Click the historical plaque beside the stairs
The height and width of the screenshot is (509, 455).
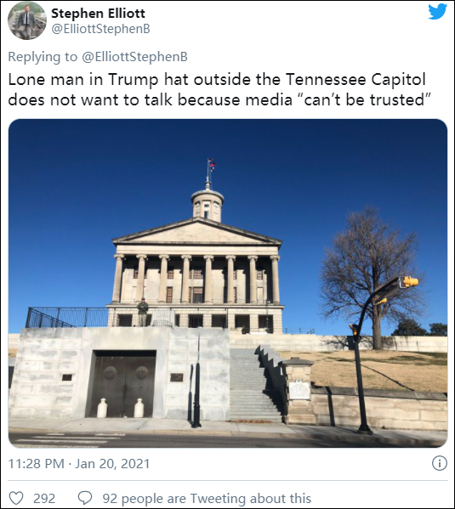(x=299, y=389)
